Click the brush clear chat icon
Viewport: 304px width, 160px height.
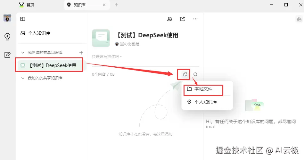coord(299,19)
